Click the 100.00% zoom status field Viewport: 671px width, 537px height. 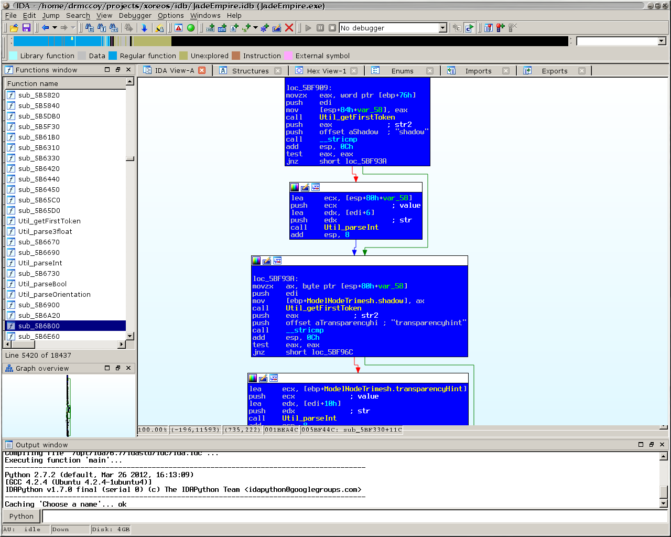(153, 429)
